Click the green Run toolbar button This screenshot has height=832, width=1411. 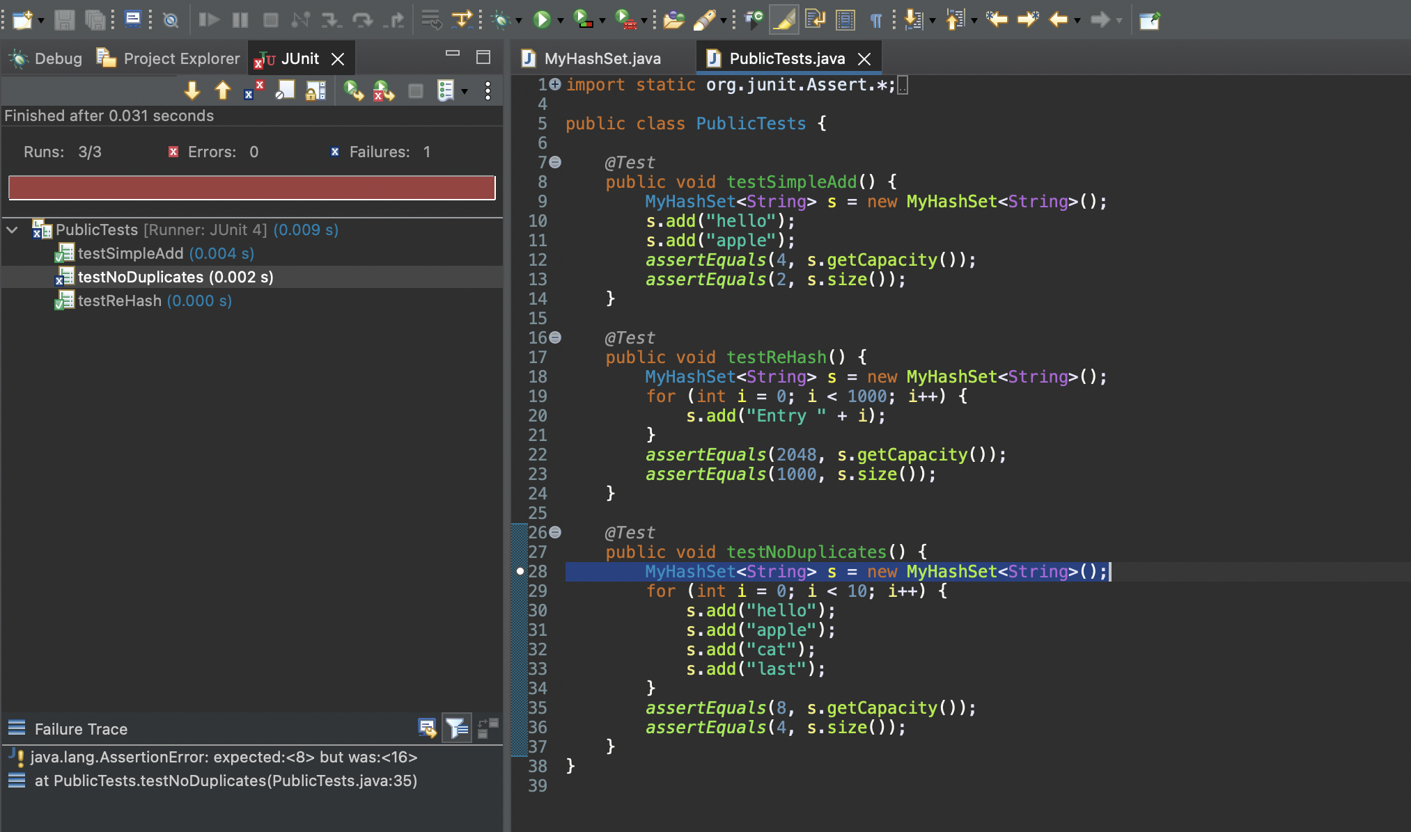(541, 19)
